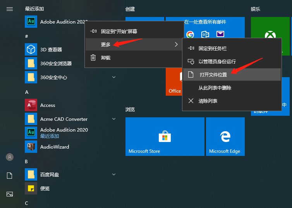Image resolution: width=292 pixels, height=208 pixels.
Task: Click the pin icon beside 固定到"开始"屏幕
Action: (x=93, y=31)
